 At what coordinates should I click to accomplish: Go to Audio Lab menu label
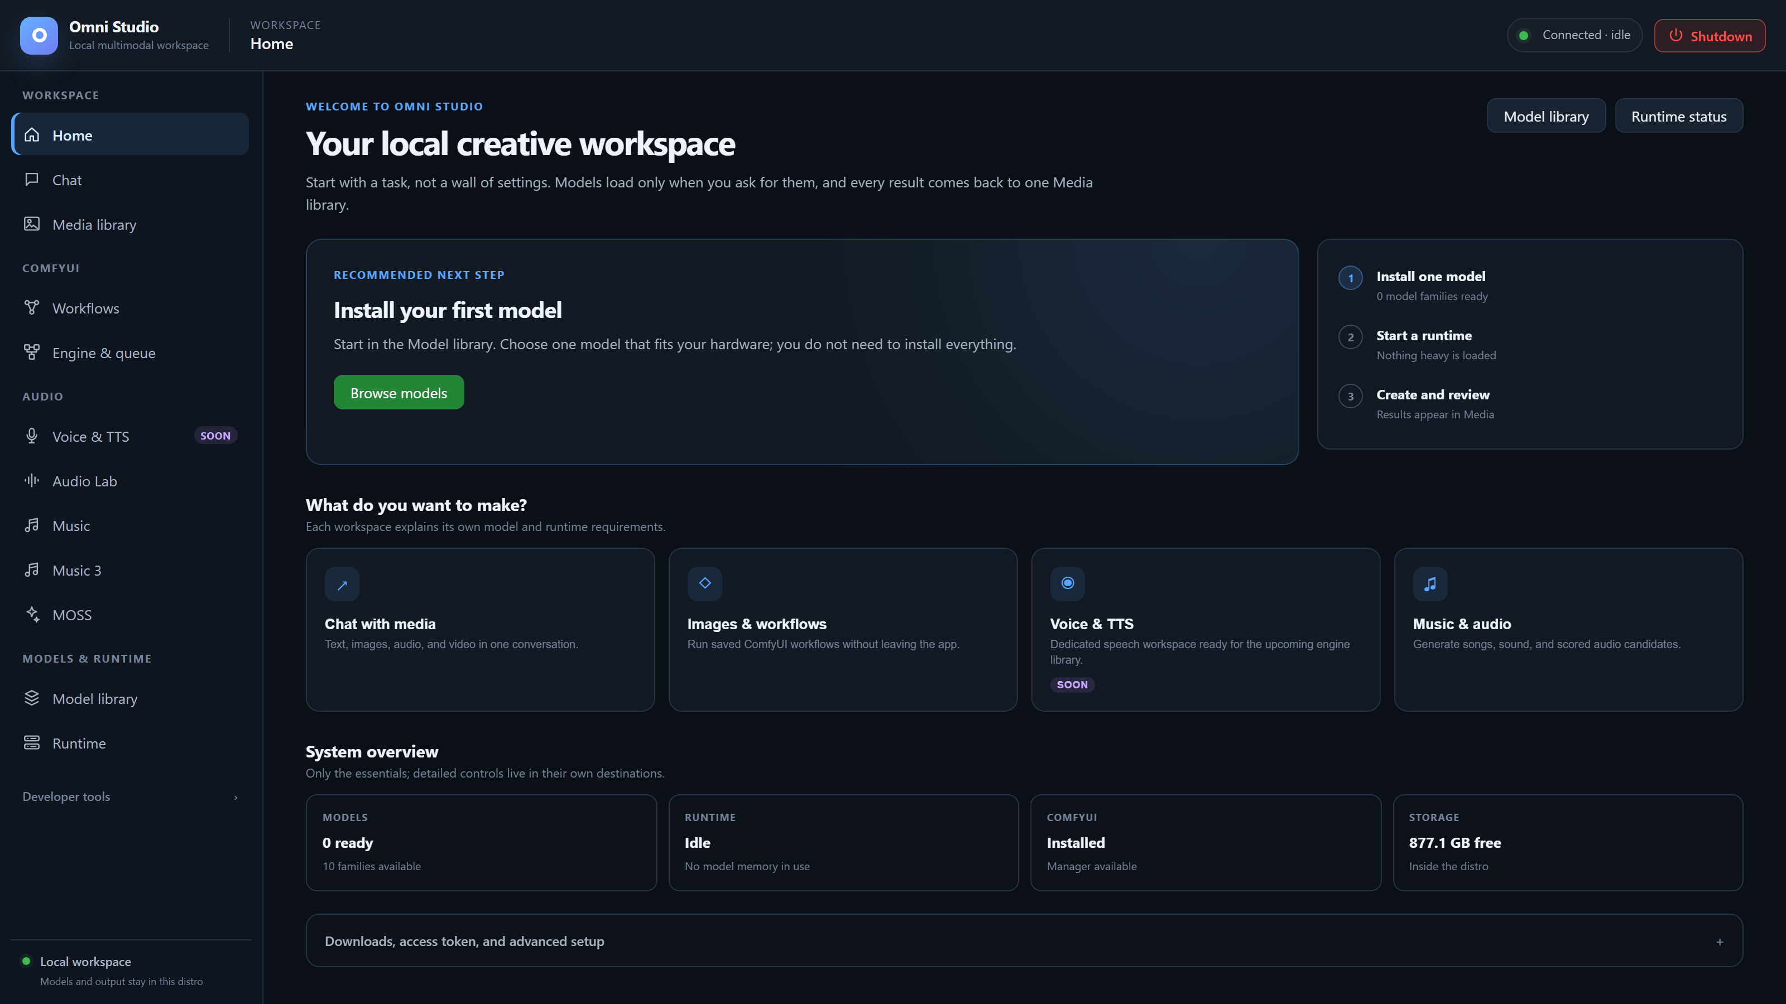coord(85,481)
